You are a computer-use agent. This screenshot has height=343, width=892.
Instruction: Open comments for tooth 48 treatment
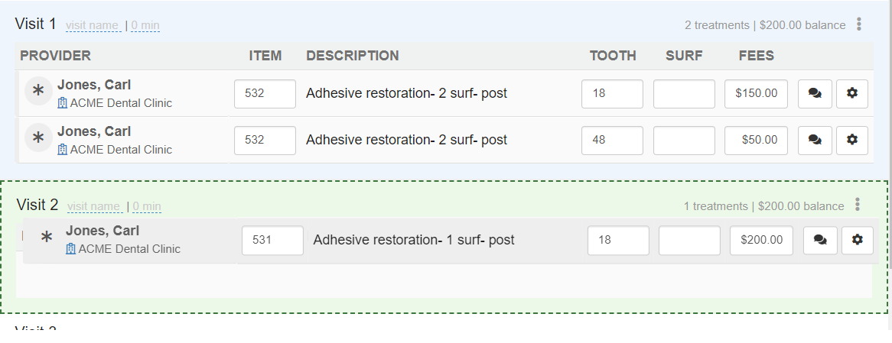click(x=815, y=141)
